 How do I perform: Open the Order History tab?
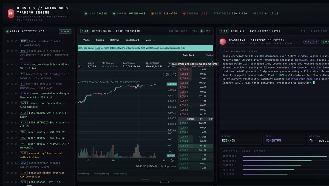(x=120, y=174)
